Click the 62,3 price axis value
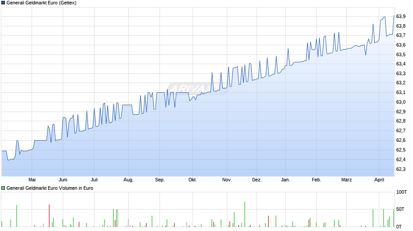Screen dimensions: 413x231 click(x=401, y=169)
